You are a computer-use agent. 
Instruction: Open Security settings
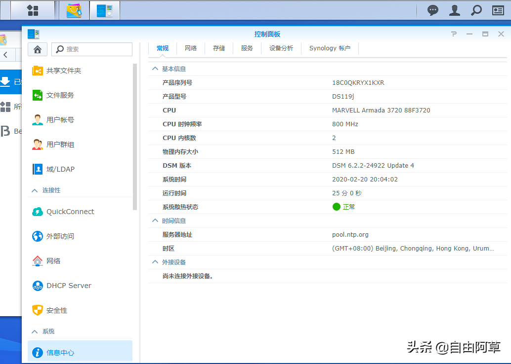pos(49,310)
